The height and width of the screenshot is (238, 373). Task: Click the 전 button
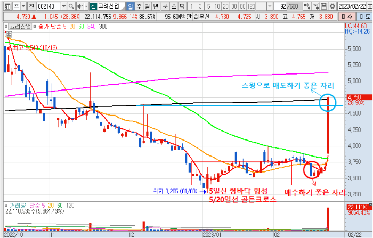click(31, 6)
